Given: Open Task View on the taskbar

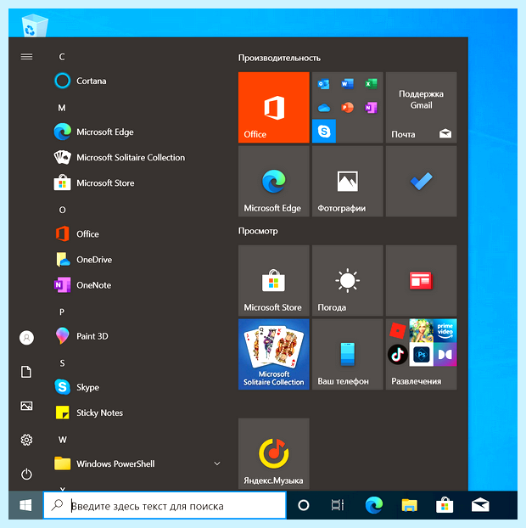Looking at the screenshot, I should click(x=337, y=505).
